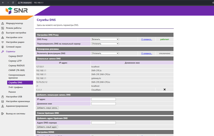214x136 pixels.
Task: Open Быстрая настройка menu item
Action: (16, 33)
